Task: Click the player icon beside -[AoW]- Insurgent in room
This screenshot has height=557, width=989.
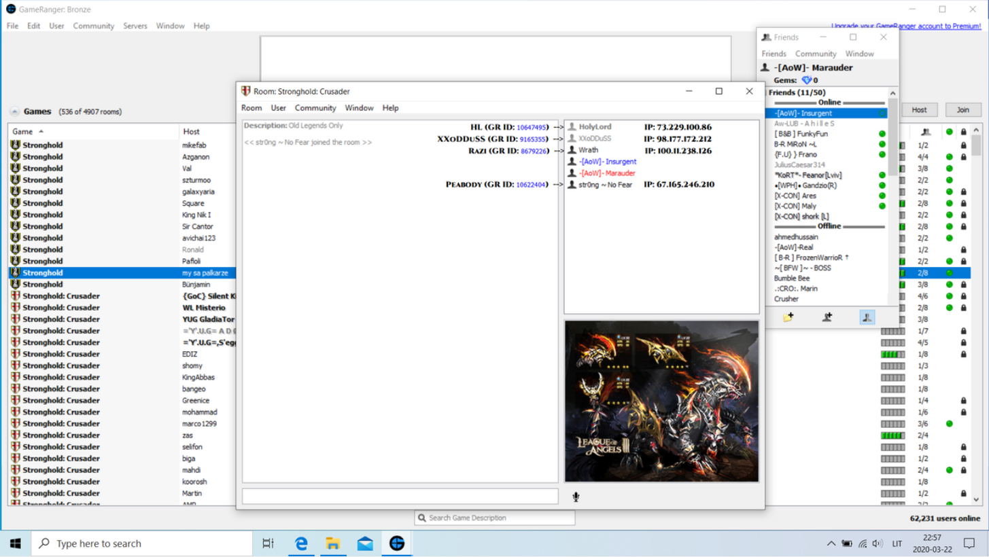Action: 572,162
